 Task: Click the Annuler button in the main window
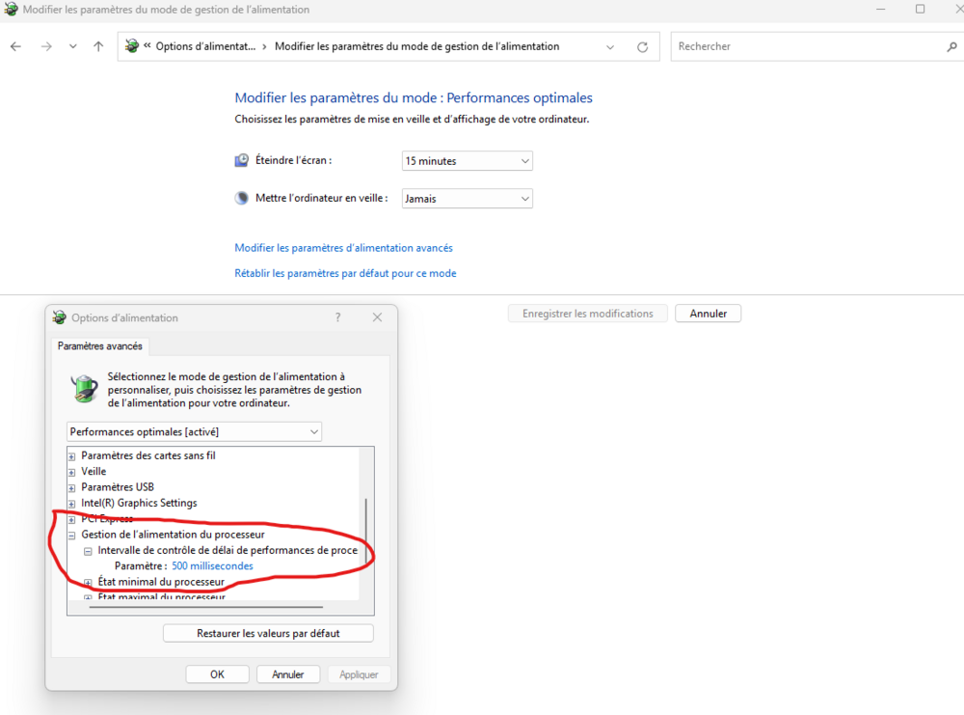click(708, 314)
